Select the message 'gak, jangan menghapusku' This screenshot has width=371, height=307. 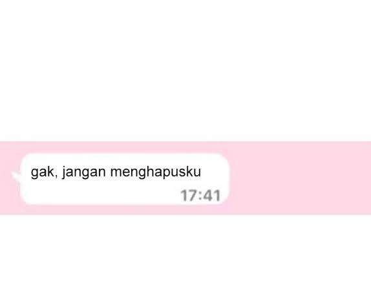(x=116, y=172)
